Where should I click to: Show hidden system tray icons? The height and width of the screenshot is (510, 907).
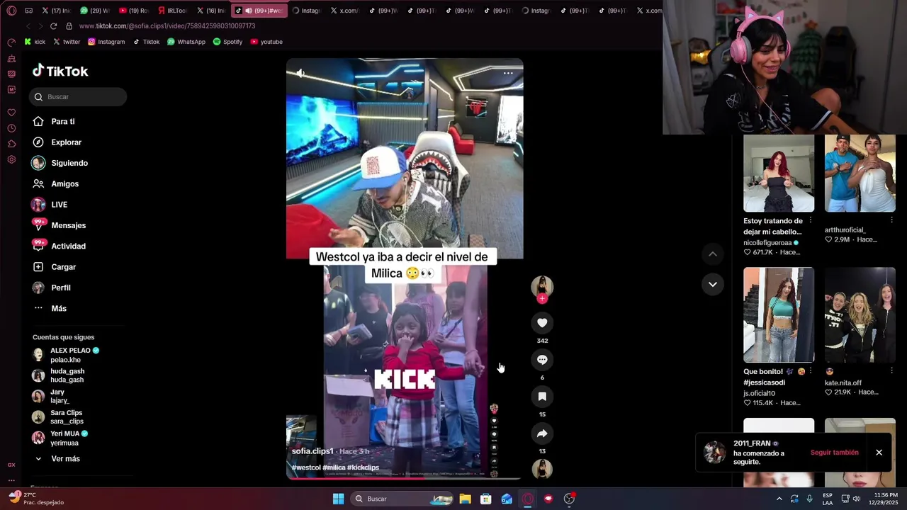tap(779, 499)
